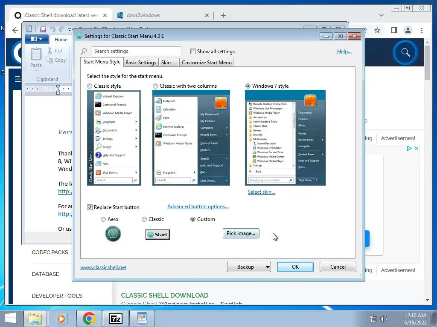
Task: Choose Classic with two columns style
Action: [155, 86]
